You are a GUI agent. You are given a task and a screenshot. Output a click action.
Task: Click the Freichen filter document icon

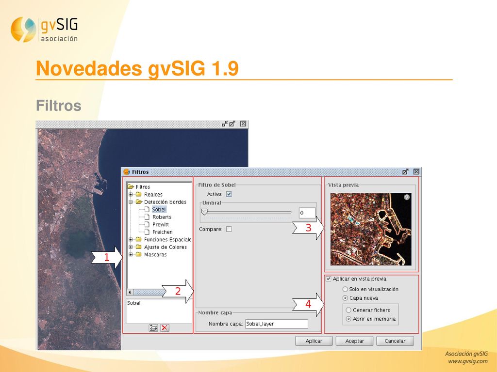(147, 232)
